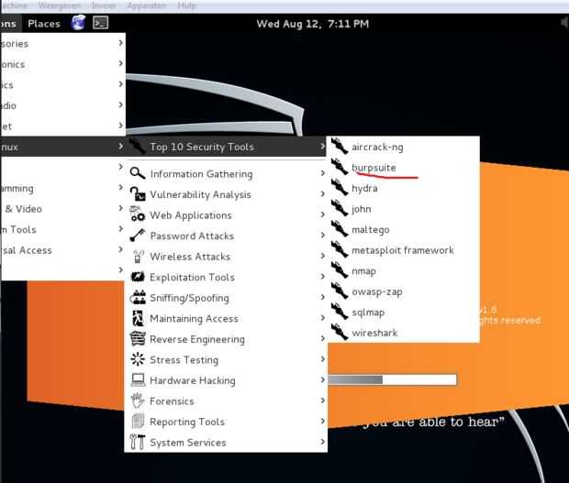This screenshot has width=569, height=483.
Task: Expand the Forensics submenu arrow
Action: coord(322,401)
